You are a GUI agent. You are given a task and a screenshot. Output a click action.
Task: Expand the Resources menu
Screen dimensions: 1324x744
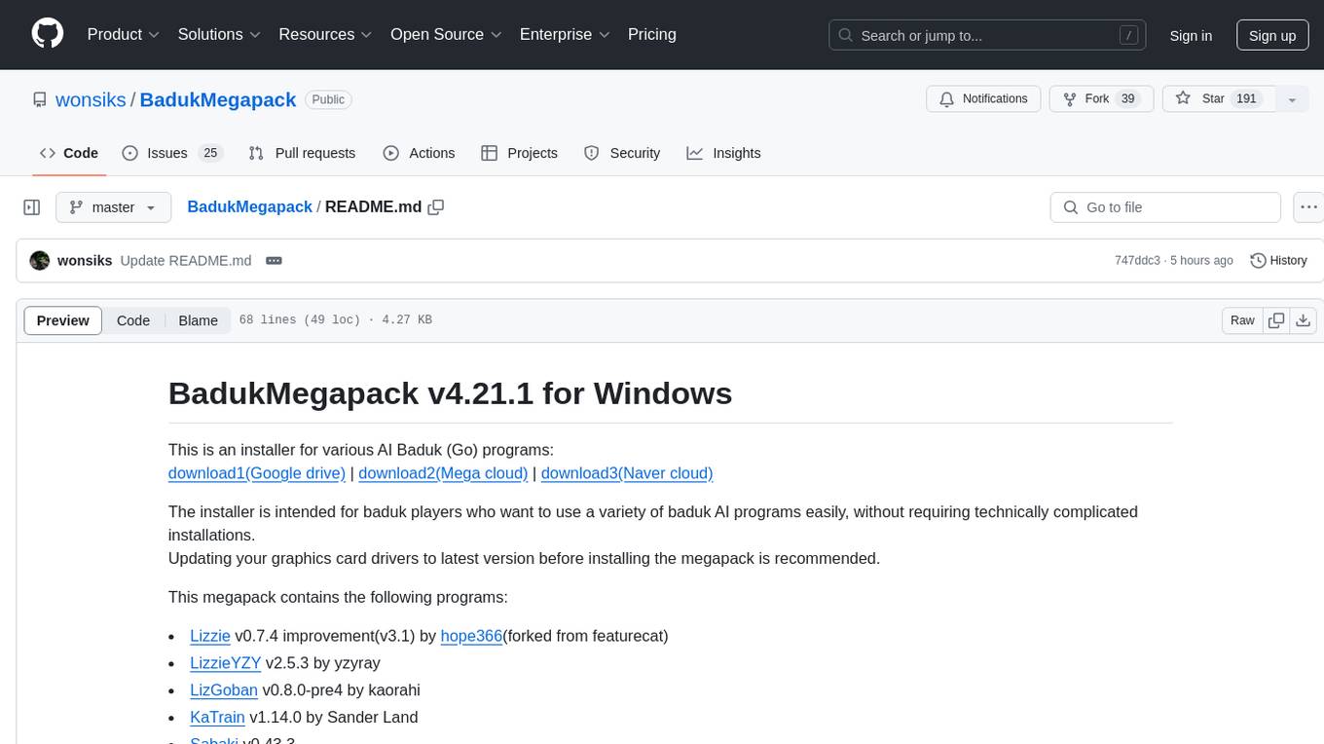[325, 34]
